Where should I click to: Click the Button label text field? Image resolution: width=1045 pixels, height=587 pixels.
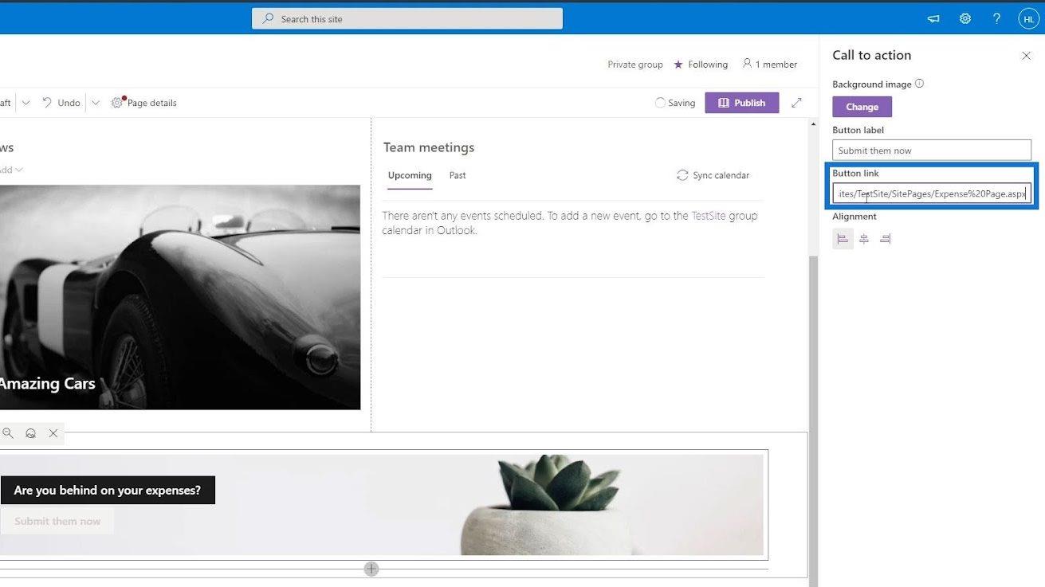[931, 150]
